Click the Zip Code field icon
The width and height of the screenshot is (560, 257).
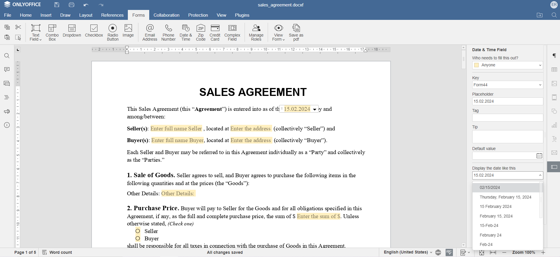coord(200,32)
